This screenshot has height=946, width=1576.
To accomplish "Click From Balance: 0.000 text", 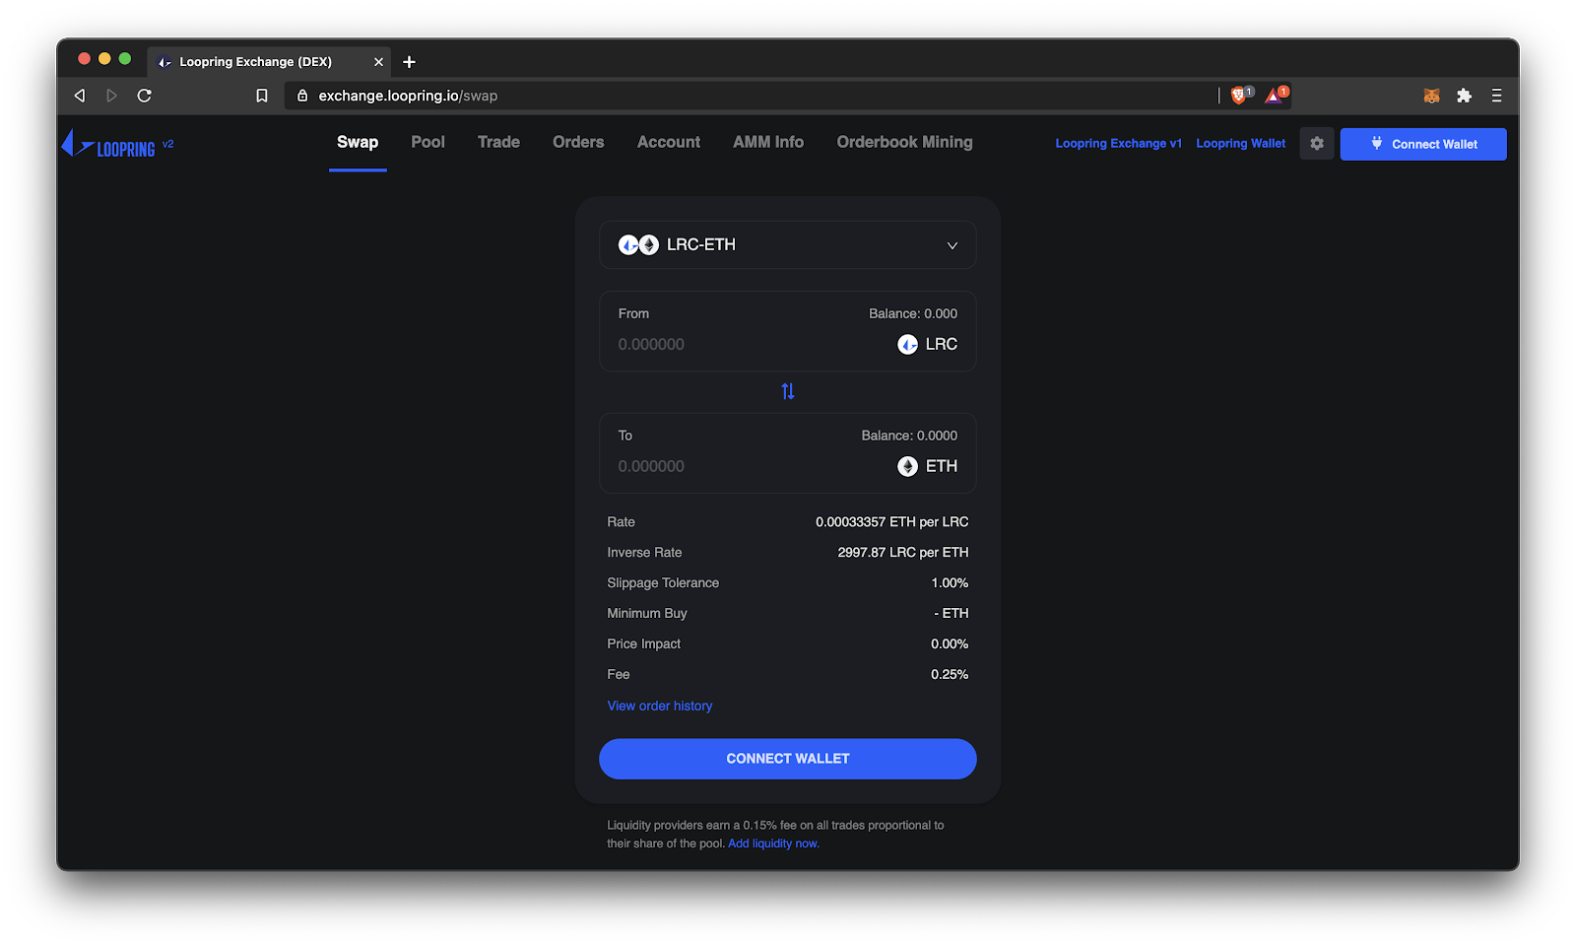I will (913, 313).
